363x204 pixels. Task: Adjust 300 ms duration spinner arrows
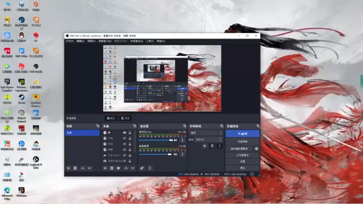click(x=220, y=140)
